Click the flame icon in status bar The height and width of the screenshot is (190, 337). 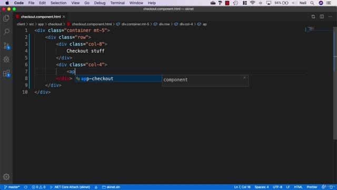(x=96, y=187)
